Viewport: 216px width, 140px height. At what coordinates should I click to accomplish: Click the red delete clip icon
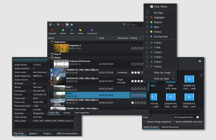tap(63, 25)
